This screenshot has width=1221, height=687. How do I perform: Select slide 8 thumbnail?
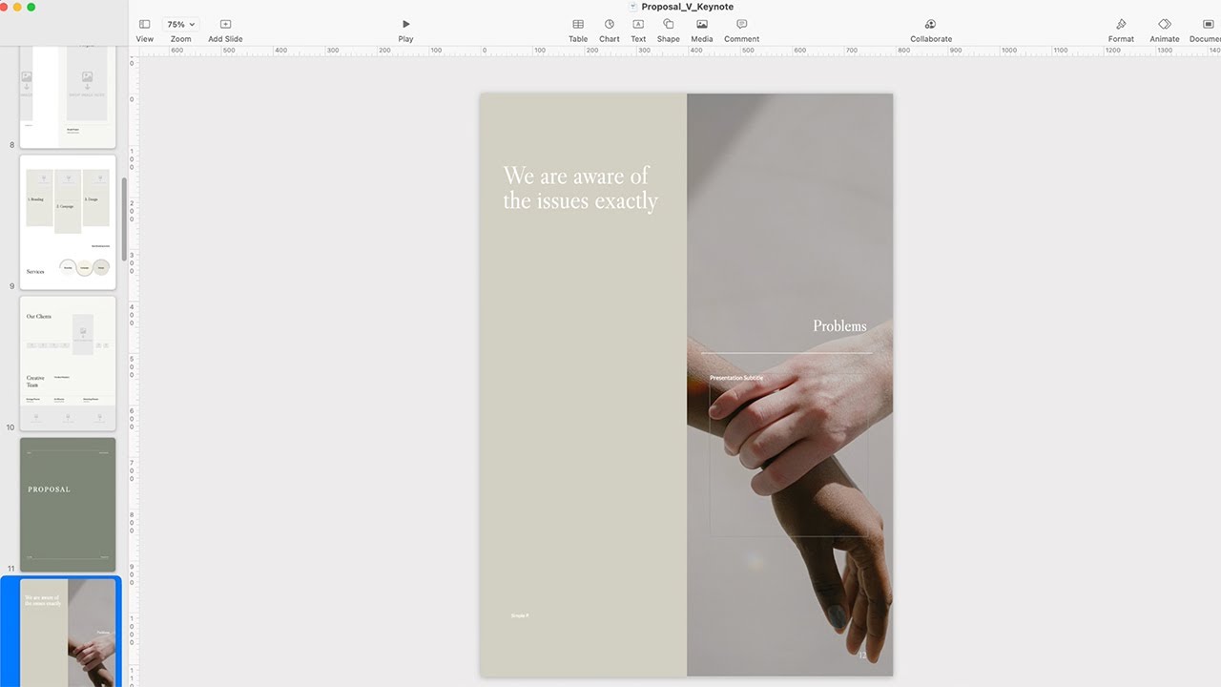[x=68, y=95]
